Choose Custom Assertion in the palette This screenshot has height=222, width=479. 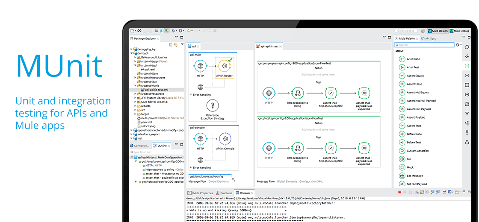click(414, 151)
